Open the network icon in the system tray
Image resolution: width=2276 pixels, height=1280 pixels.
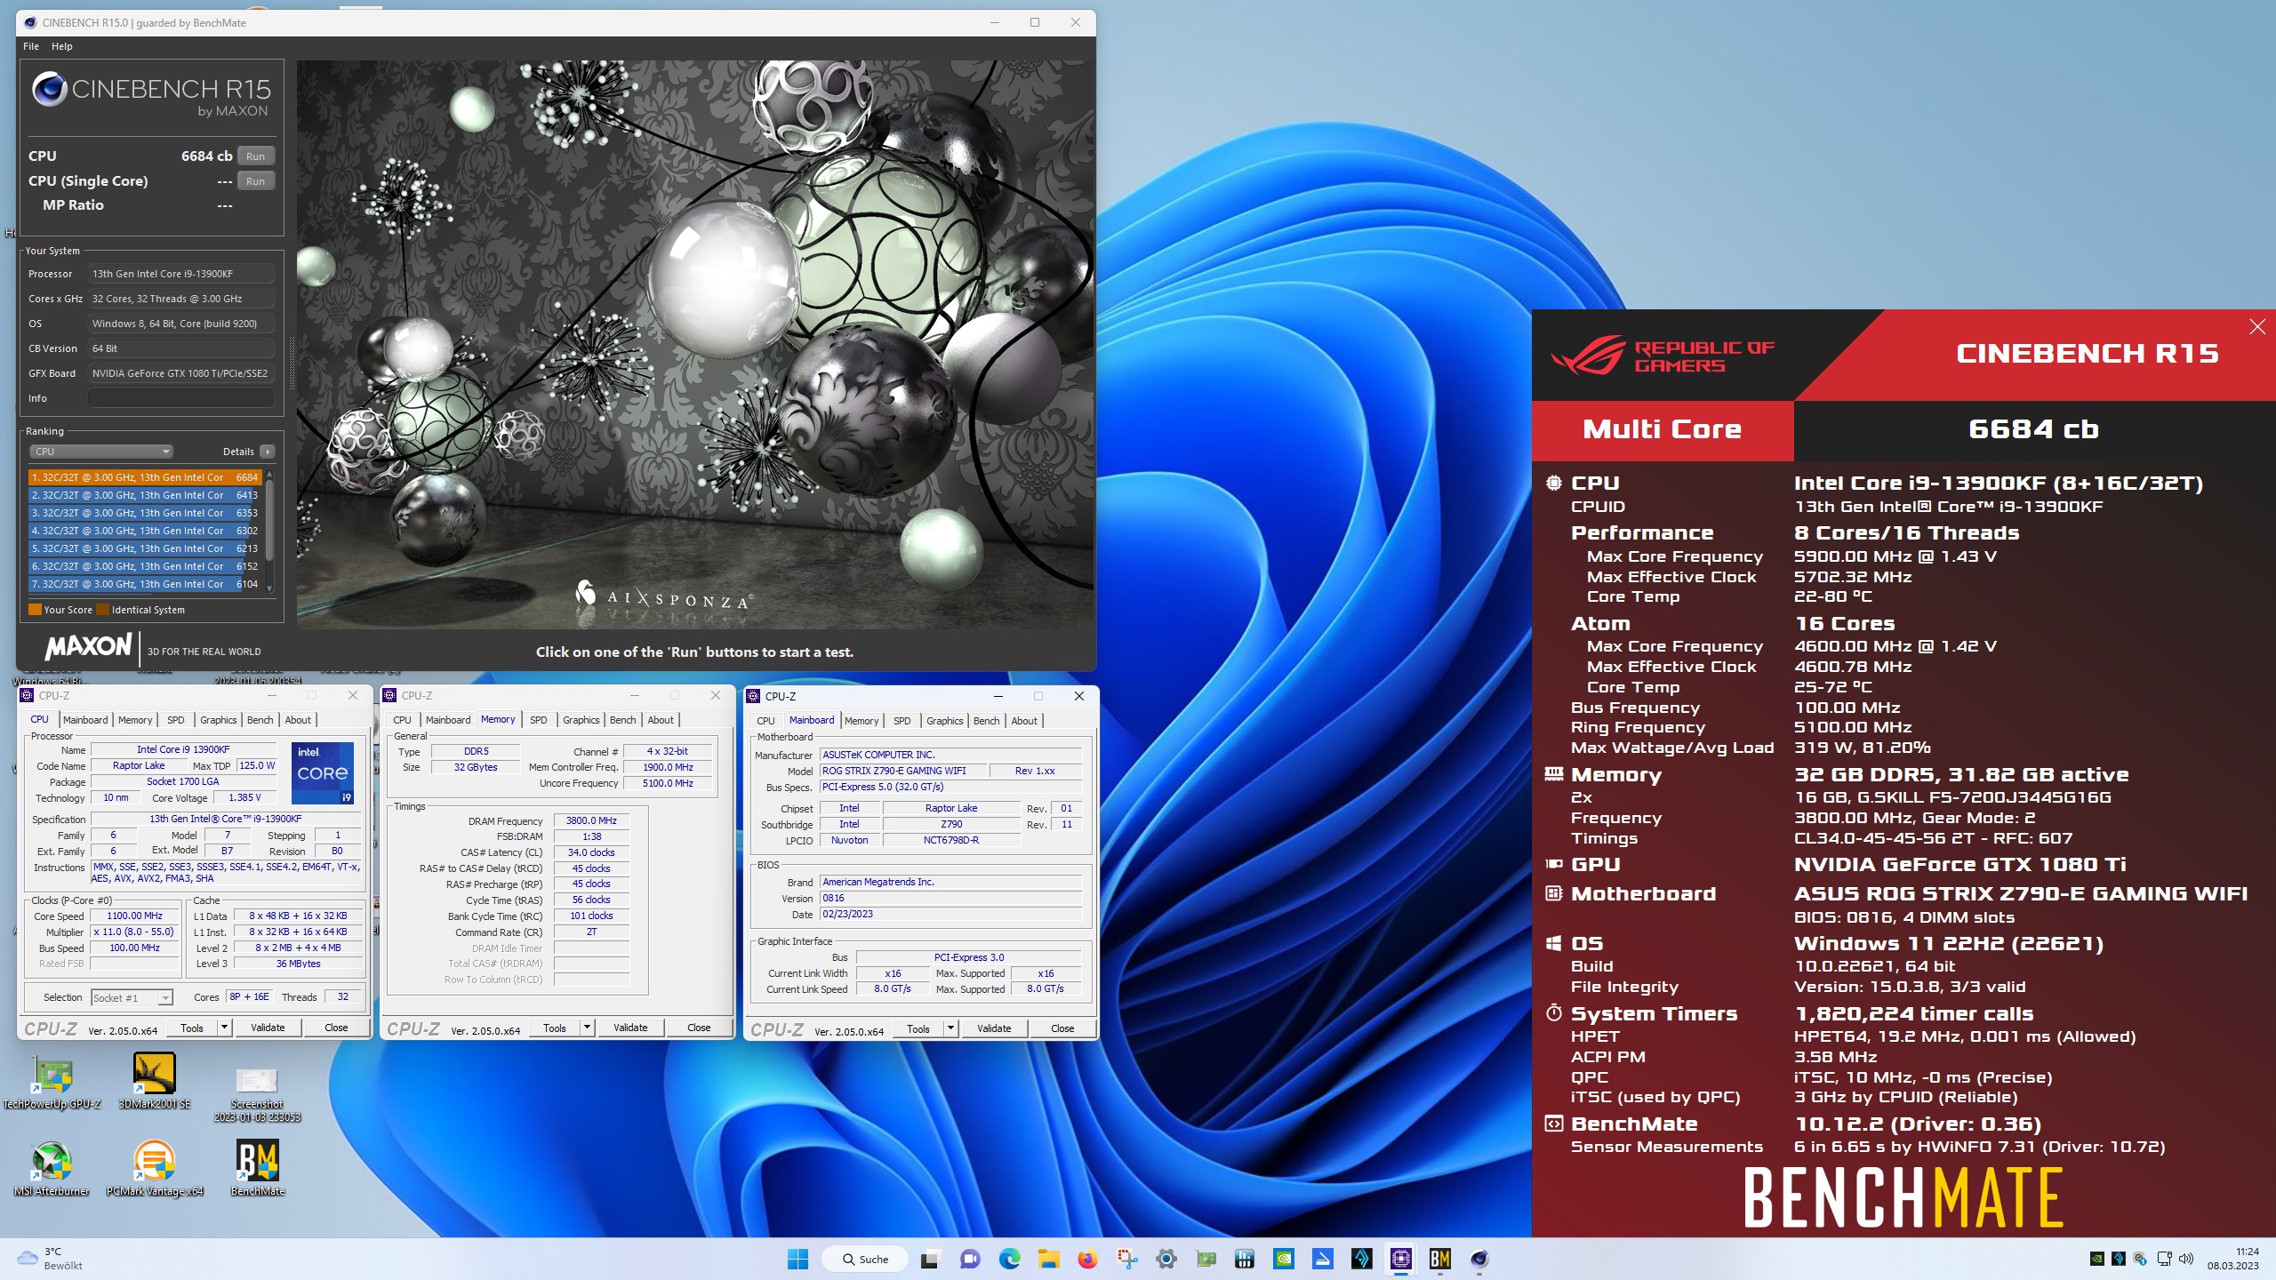2164,1259
